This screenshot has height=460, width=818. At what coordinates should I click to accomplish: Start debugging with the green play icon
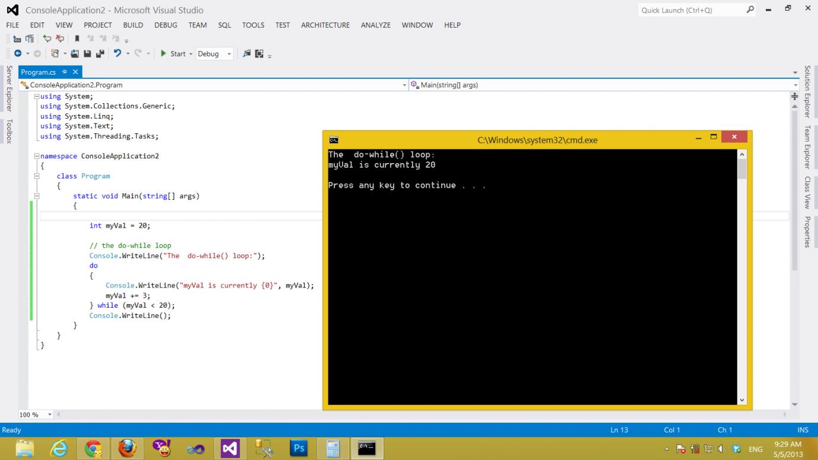click(164, 53)
